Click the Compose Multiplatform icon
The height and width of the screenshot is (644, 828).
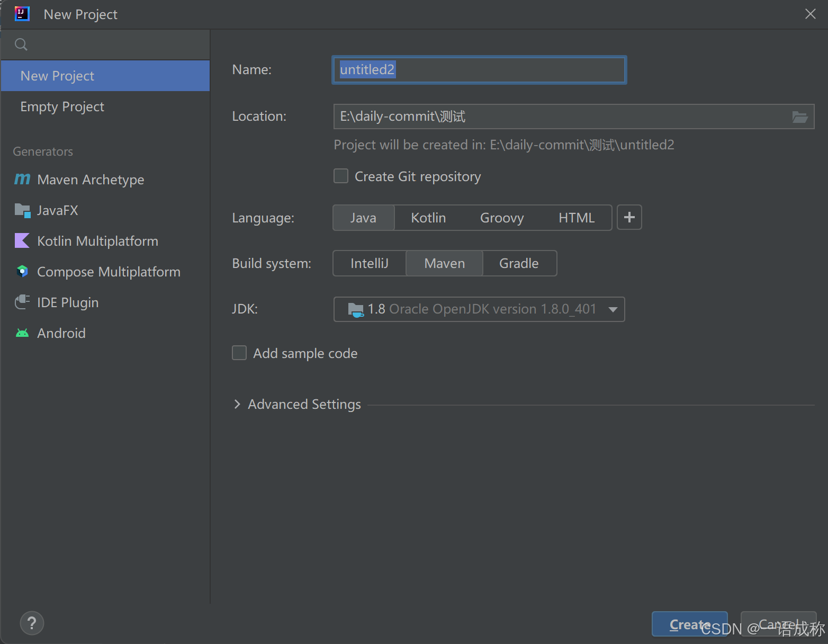[22, 272]
